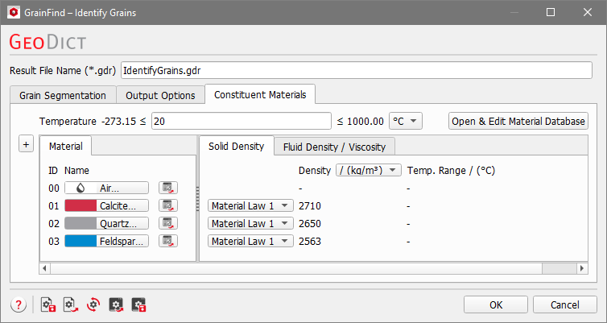Confirm with the OK button

496,304
